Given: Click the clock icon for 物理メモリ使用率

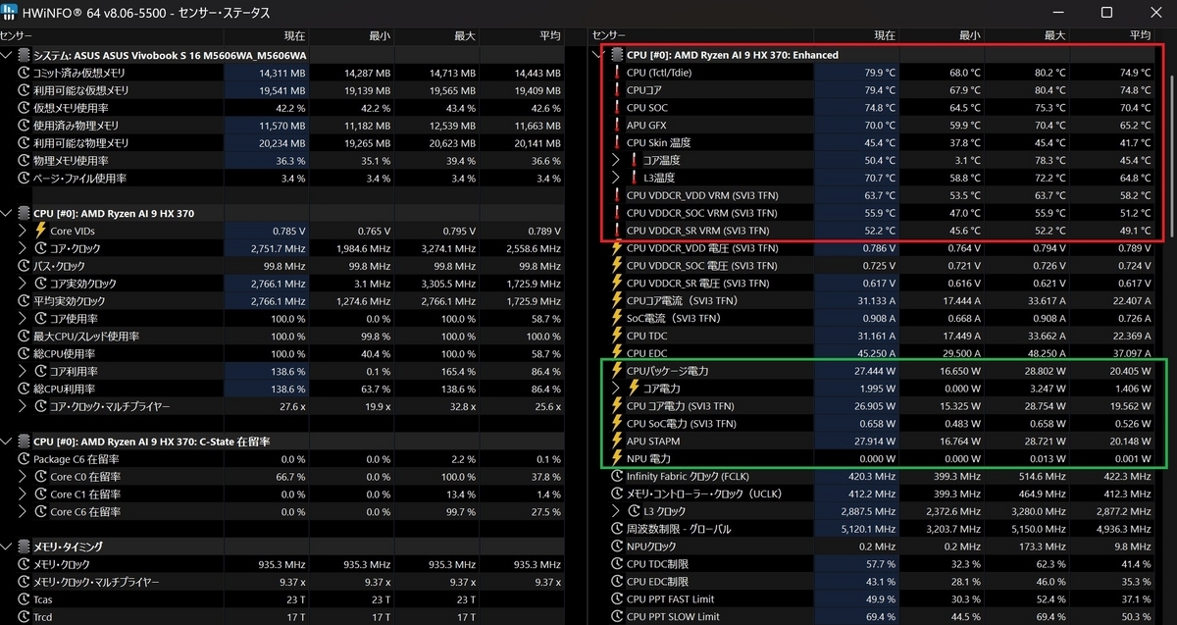Looking at the screenshot, I should click(x=25, y=161).
